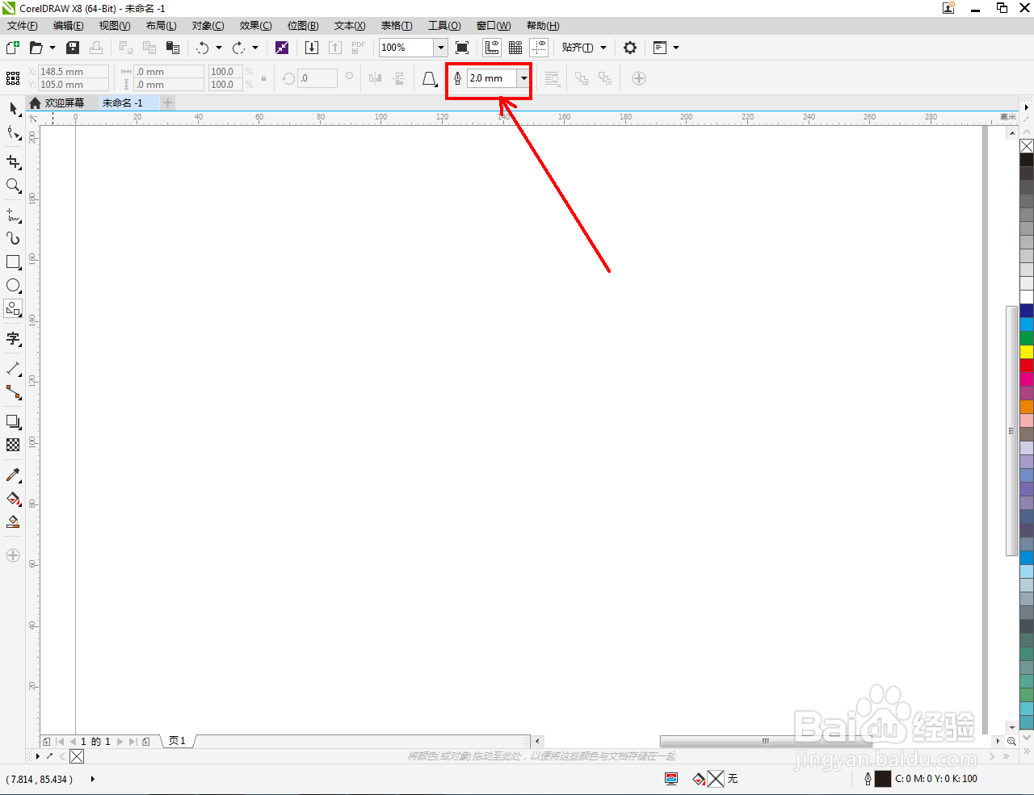The image size is (1034, 795).
Task: Toggle Show grid button
Action: [x=515, y=48]
